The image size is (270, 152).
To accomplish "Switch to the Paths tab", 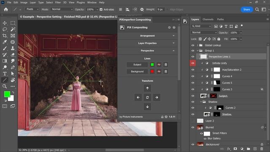I will [x=220, y=19].
